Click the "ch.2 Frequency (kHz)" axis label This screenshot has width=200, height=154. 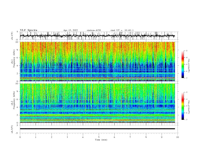click(x=13, y=100)
